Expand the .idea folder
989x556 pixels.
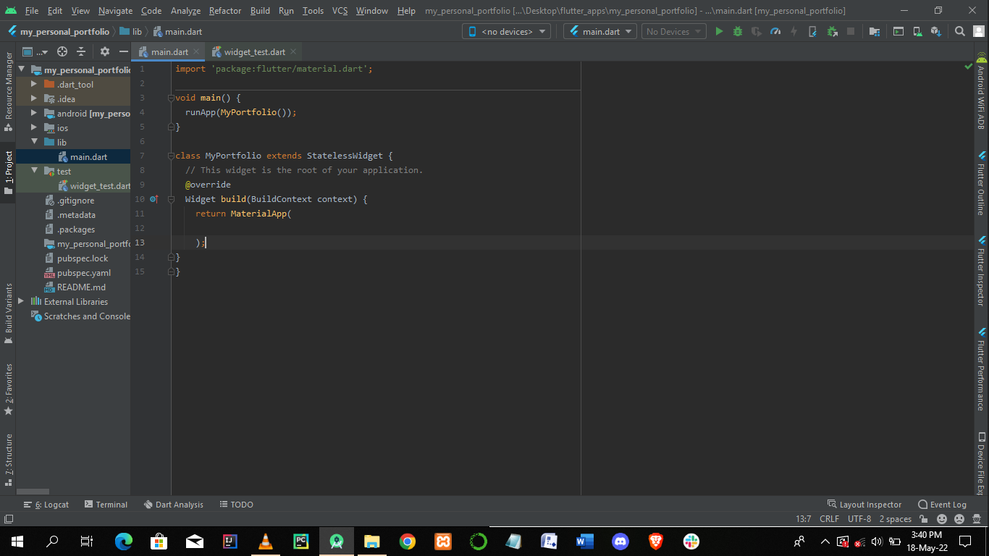pos(33,99)
